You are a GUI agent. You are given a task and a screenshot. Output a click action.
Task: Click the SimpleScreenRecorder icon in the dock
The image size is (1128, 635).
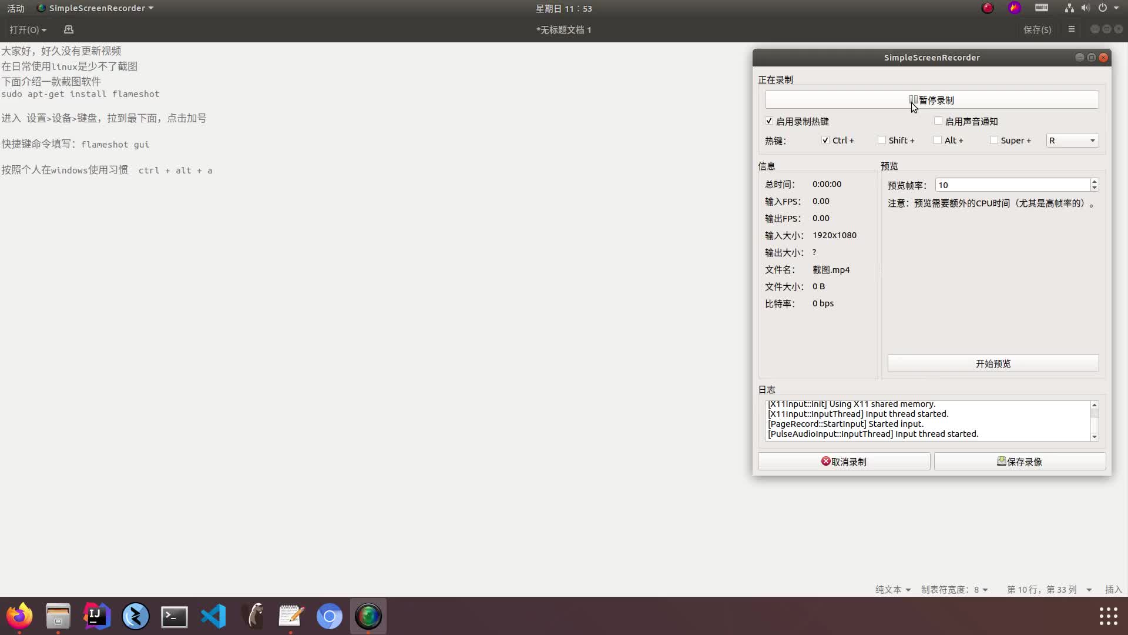[x=369, y=616]
